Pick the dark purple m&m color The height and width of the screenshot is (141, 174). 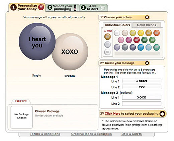133,47
